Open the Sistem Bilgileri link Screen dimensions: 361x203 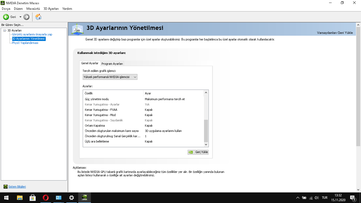pyautogui.click(x=17, y=187)
